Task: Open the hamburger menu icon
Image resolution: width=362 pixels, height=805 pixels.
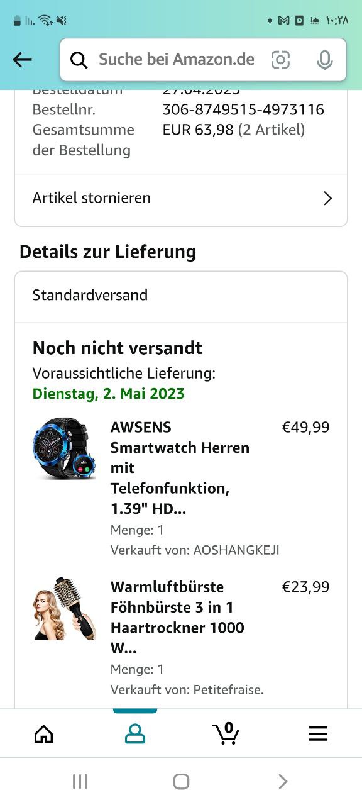Action: point(318,733)
